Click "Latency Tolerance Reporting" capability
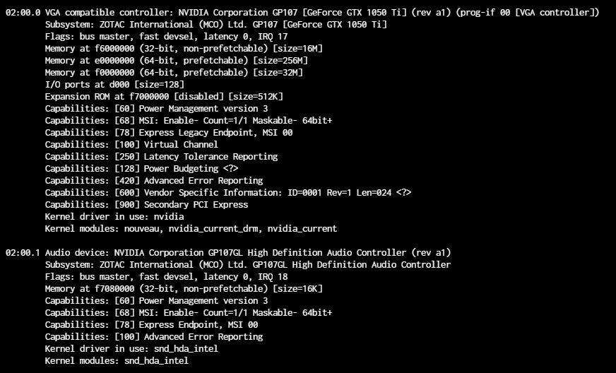This screenshot has height=373, width=616. pyautogui.click(x=211, y=156)
